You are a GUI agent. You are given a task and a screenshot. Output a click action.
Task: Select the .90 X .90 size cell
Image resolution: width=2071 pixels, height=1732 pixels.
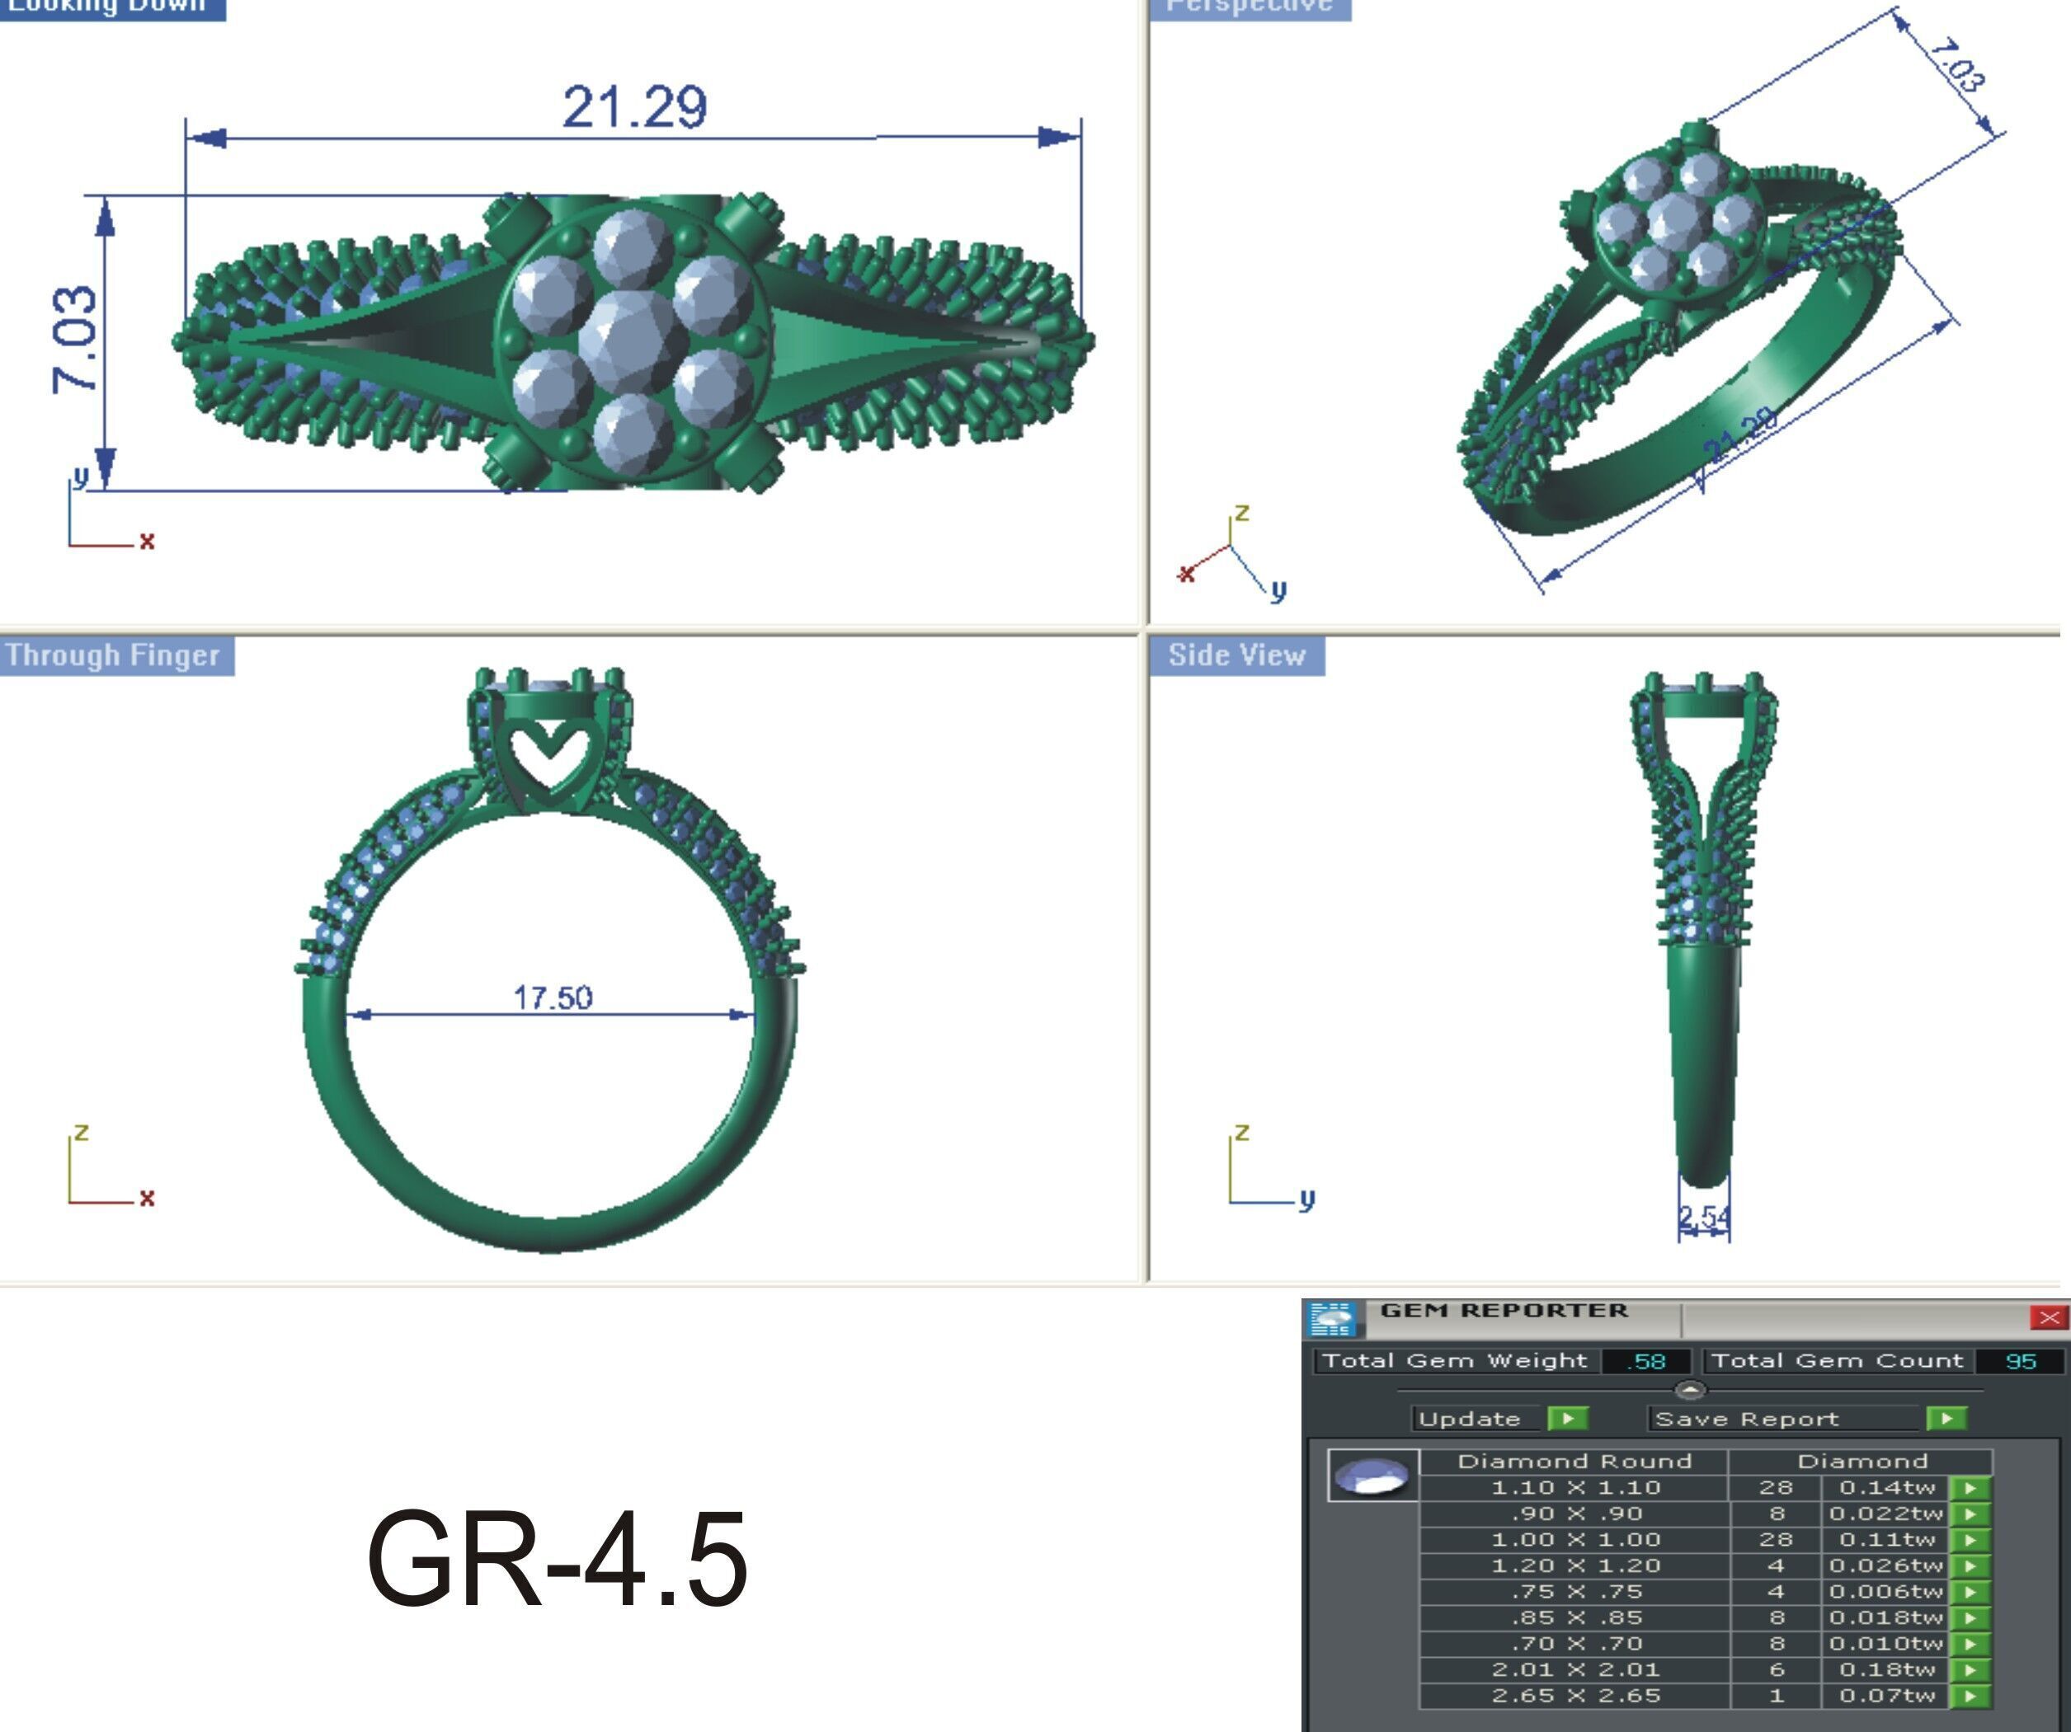pos(1575,1514)
